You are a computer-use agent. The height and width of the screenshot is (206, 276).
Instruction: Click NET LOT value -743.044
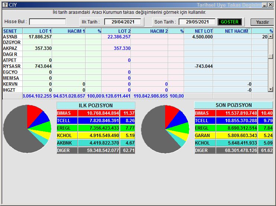204,66
